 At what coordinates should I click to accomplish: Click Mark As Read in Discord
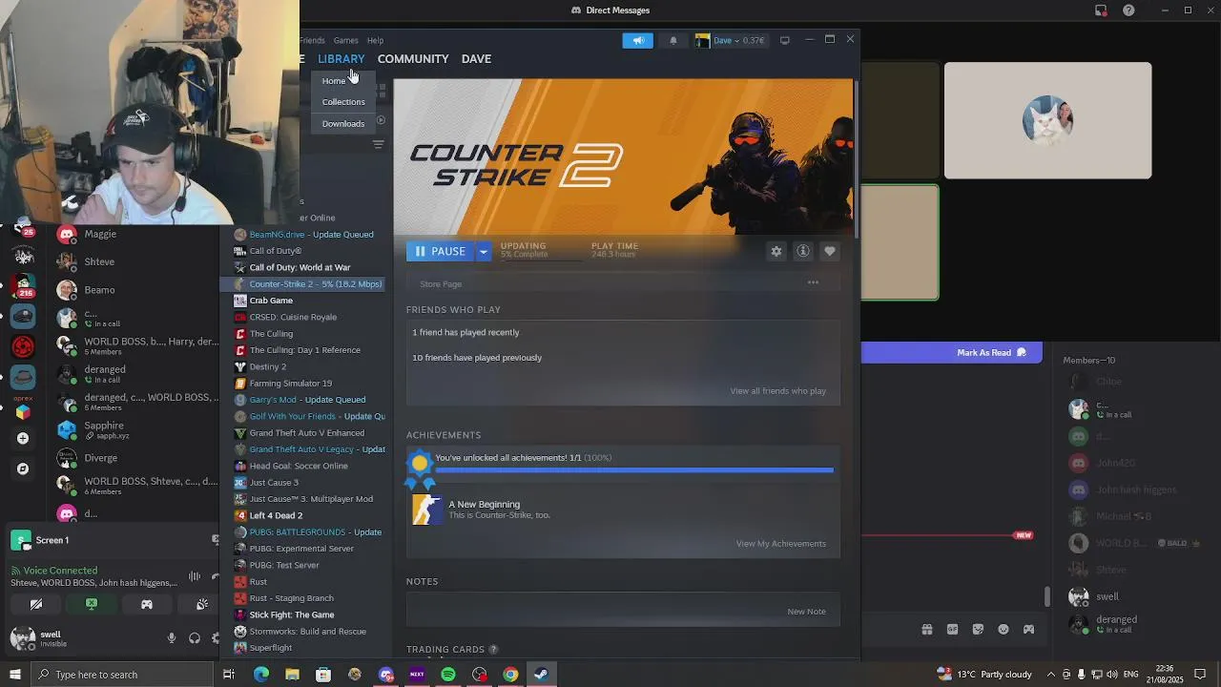(x=991, y=352)
